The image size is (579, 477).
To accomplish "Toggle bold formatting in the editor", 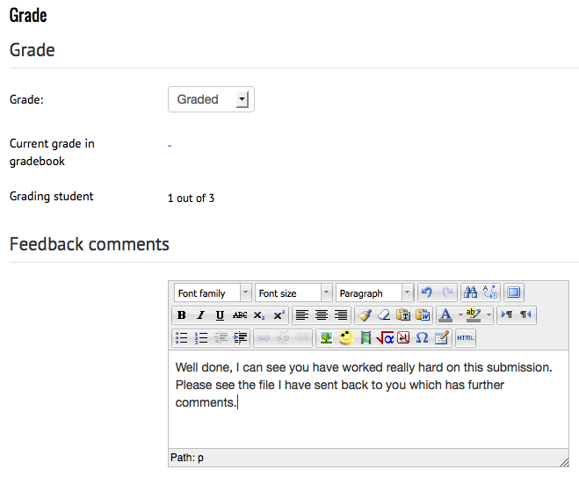I will [181, 315].
